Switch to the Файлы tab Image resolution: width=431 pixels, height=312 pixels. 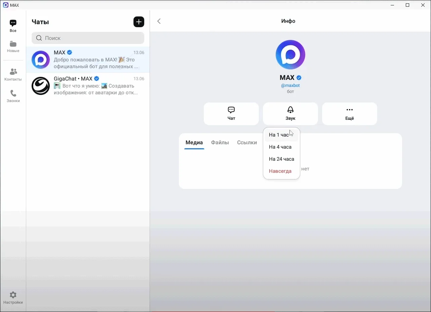pos(220,143)
